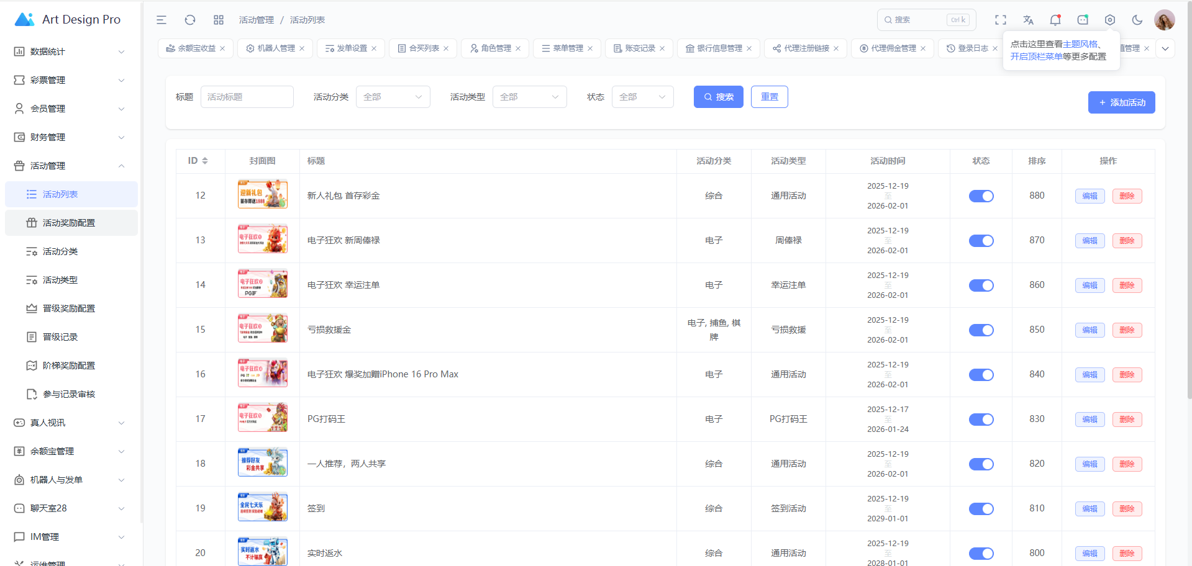This screenshot has height=566, width=1192.
Task: Click the 添加活动 button
Action: (1121, 102)
